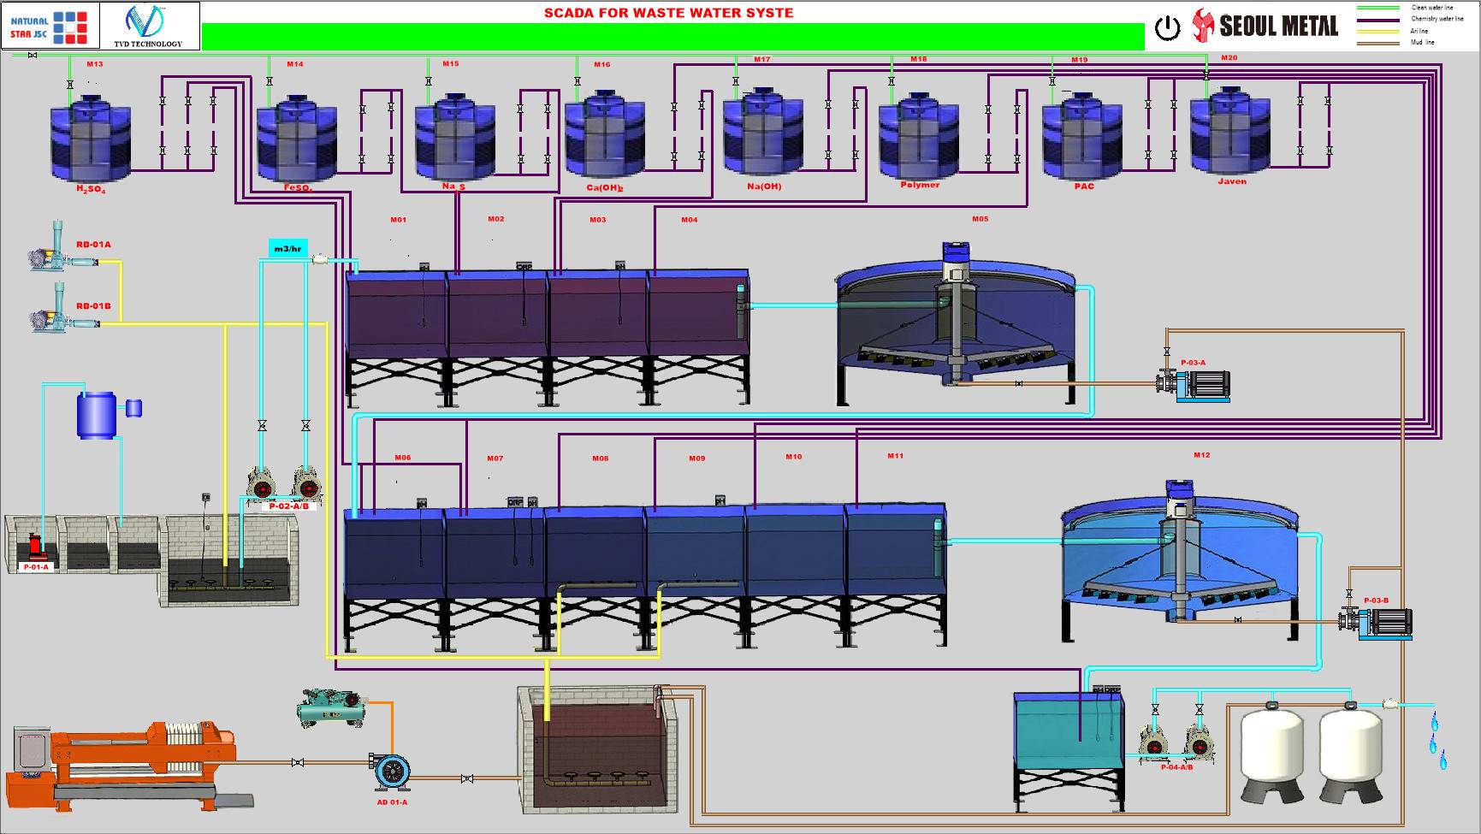The height and width of the screenshot is (834, 1481).
Task: Click the green air compressor
Action: (332, 708)
